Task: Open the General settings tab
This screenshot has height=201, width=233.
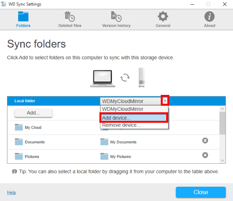Action: (163, 19)
